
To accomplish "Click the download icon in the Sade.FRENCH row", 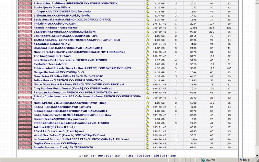I will pos(148,107).
